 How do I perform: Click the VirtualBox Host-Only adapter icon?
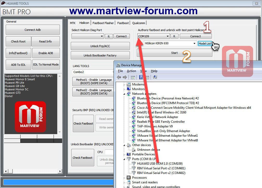pyautogui.click(x=134, y=131)
